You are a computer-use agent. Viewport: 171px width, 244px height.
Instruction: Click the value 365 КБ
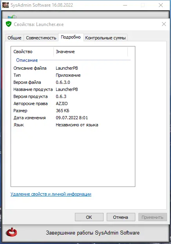point(62,111)
